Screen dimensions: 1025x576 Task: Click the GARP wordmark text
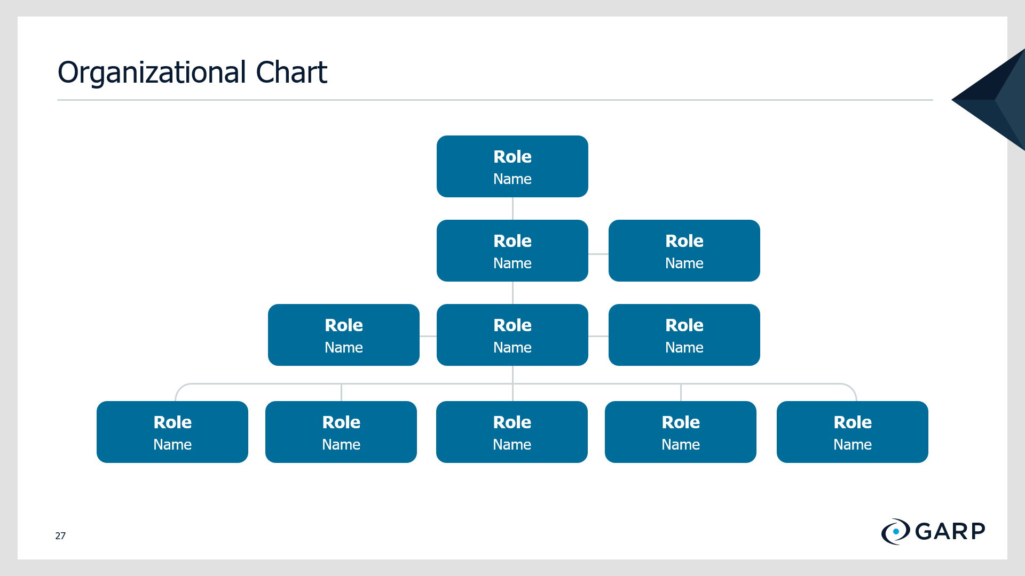(x=950, y=531)
